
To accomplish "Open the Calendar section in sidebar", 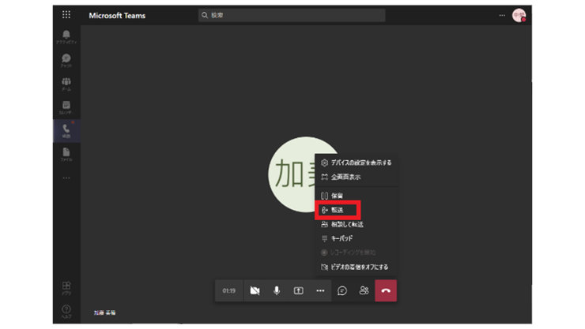I will (66, 107).
